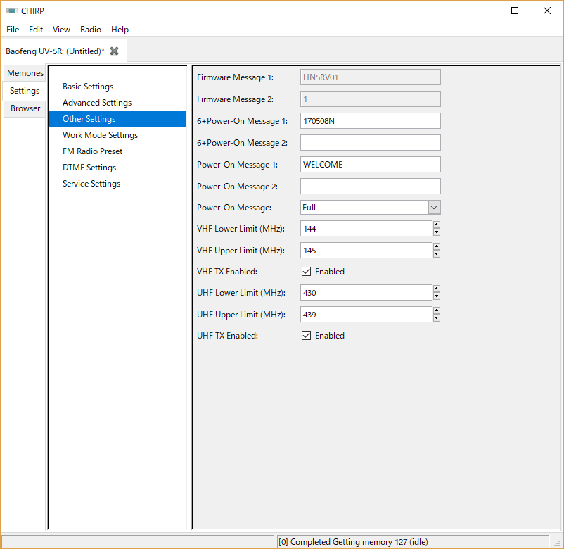This screenshot has height=549, width=564.
Task: Select Advanced Settings in the list
Action: pos(97,103)
